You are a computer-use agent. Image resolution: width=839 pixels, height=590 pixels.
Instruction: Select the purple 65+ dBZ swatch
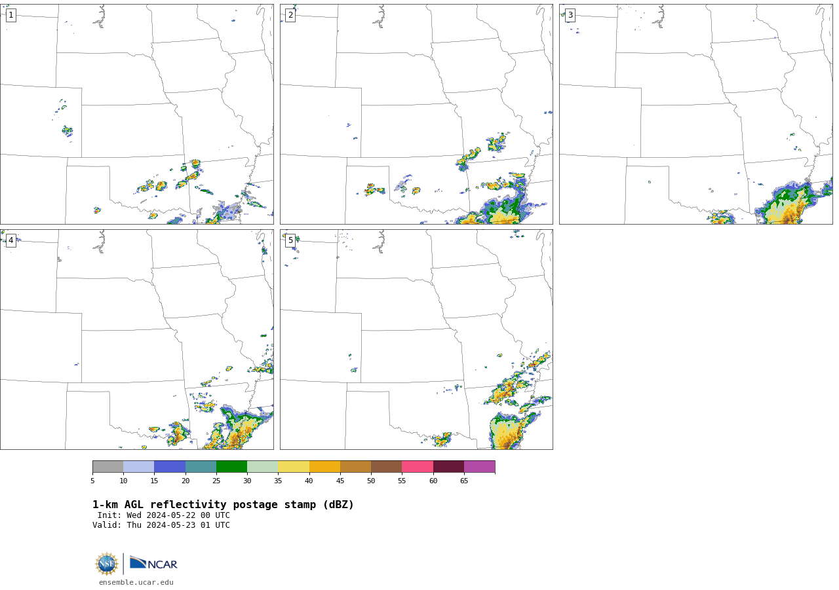(479, 467)
